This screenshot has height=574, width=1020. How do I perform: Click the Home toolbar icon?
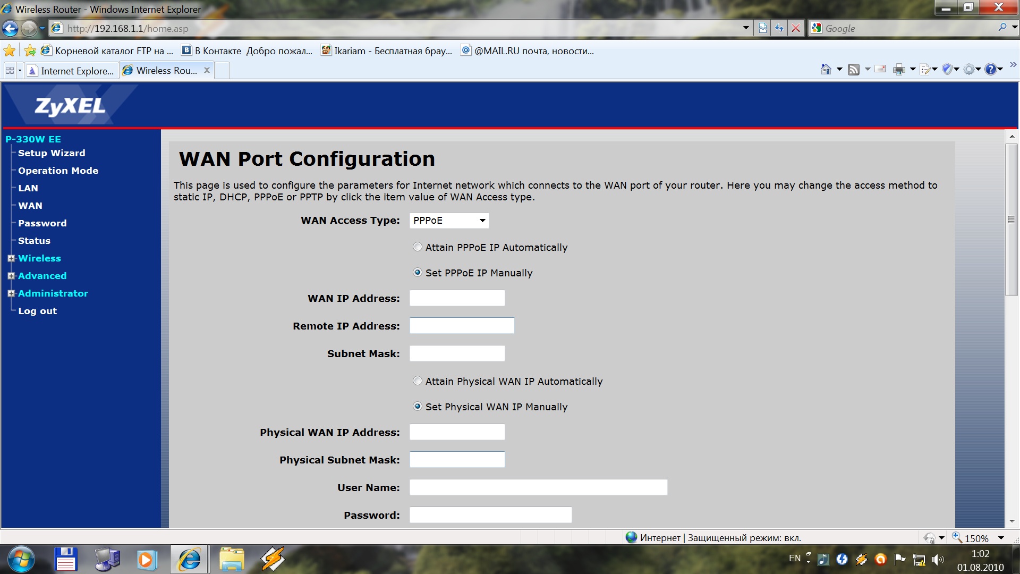(826, 69)
